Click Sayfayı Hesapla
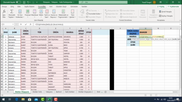Viewport: 182px width, 102px height. [x=166, y=16]
